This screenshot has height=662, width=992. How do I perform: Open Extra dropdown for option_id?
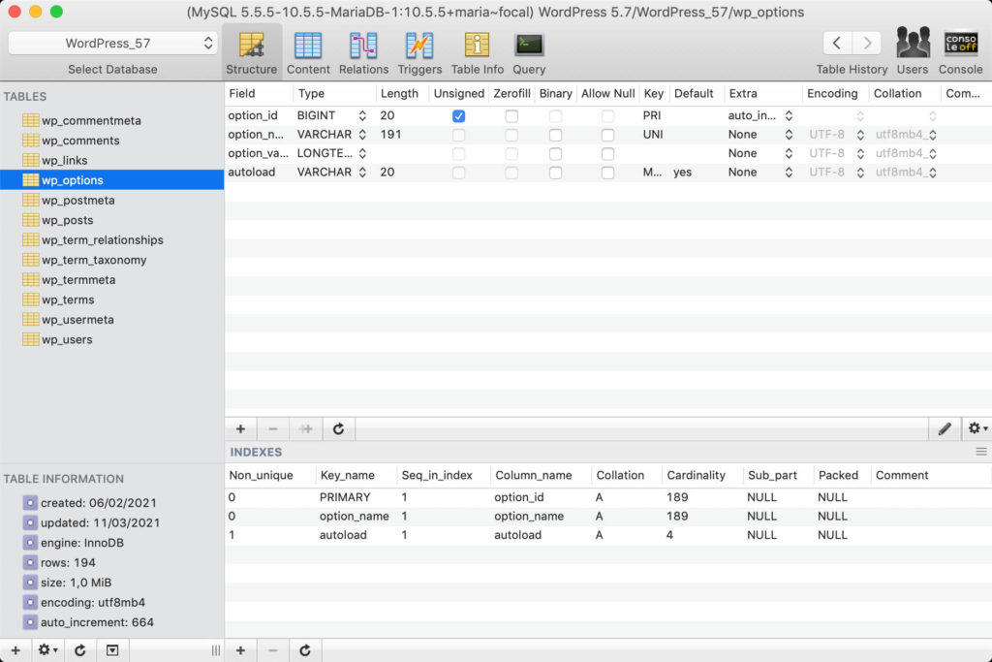click(789, 115)
